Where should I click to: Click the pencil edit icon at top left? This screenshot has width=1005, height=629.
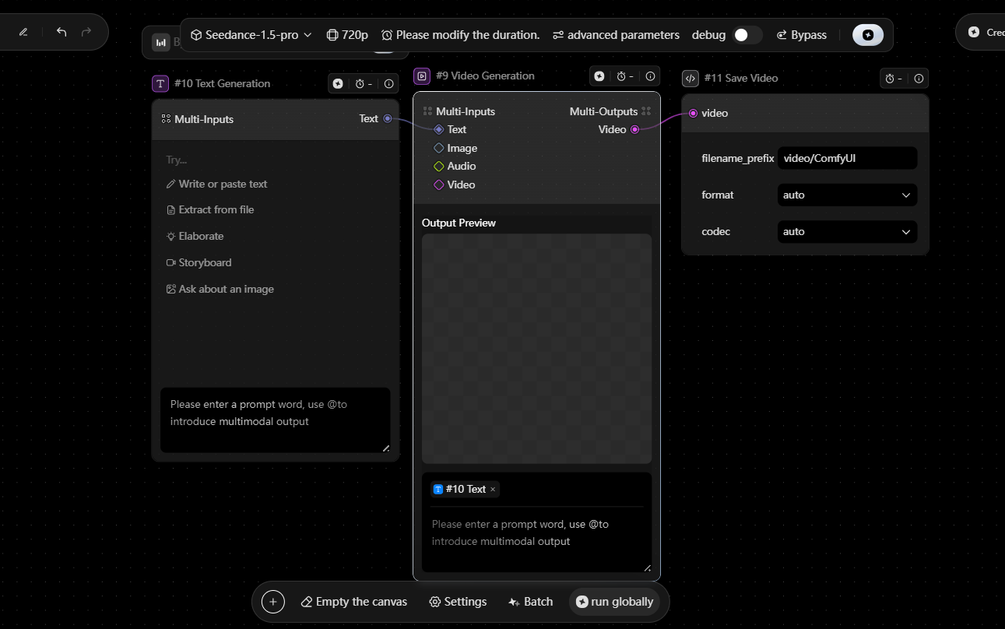click(x=23, y=32)
